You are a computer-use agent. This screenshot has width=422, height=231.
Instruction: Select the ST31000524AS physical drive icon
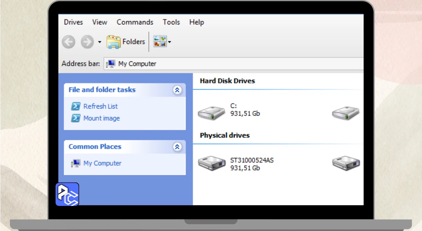pyautogui.click(x=211, y=163)
